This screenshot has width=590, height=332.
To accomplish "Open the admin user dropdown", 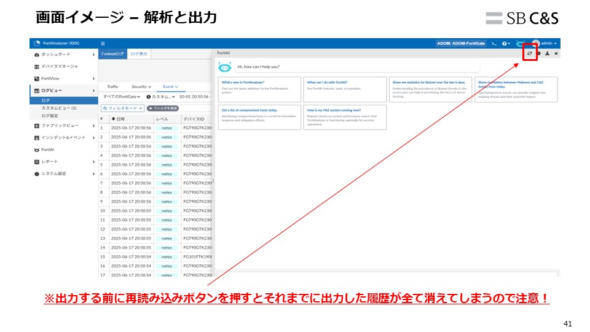I will click(546, 44).
